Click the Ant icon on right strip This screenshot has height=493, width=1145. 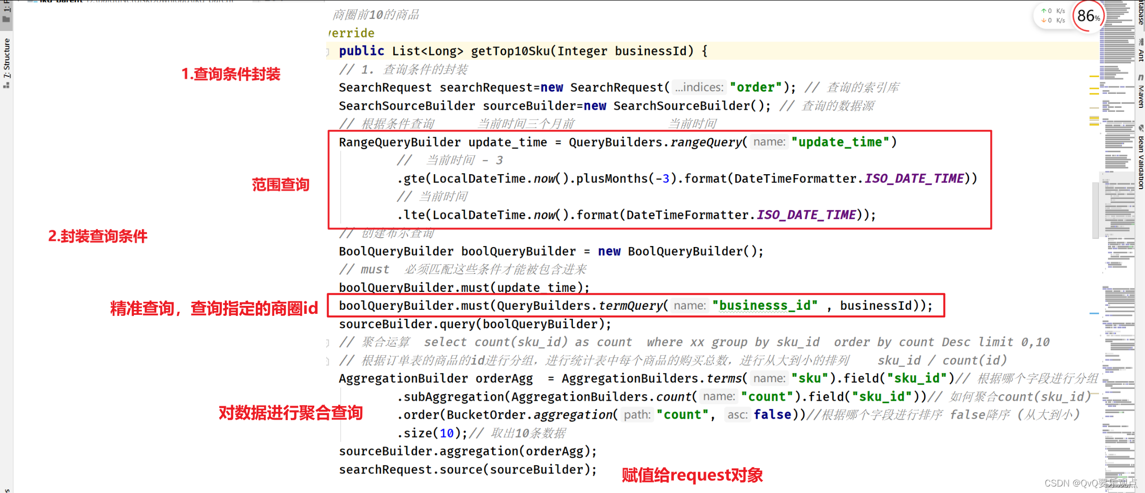coord(1141,41)
